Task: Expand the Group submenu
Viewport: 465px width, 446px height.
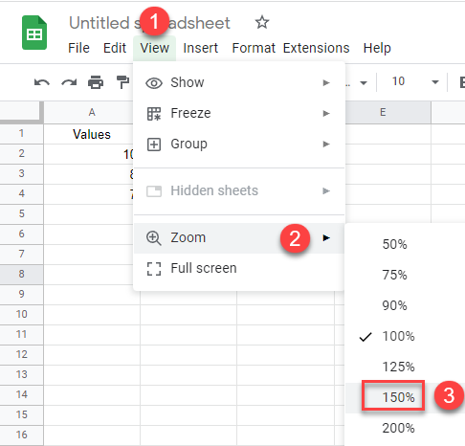Action: click(238, 144)
